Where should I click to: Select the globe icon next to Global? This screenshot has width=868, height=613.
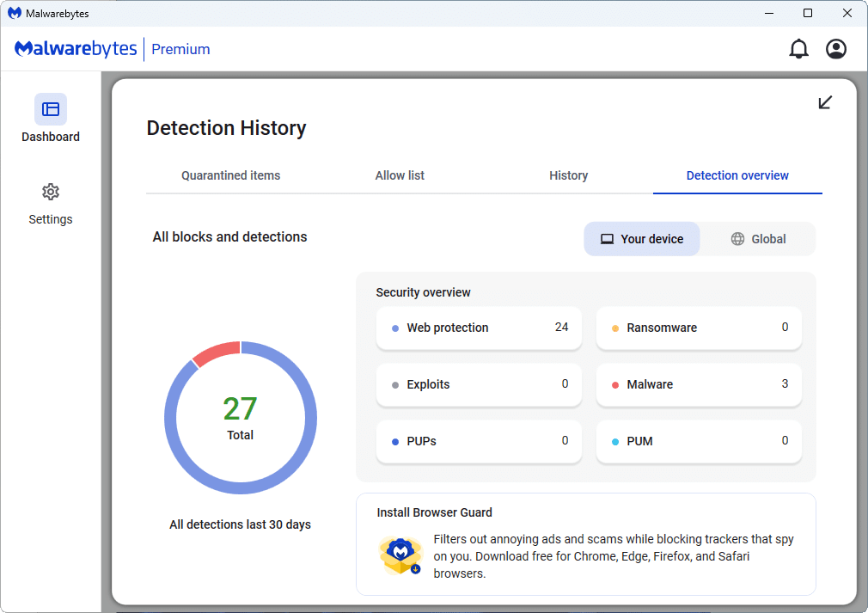tap(737, 239)
